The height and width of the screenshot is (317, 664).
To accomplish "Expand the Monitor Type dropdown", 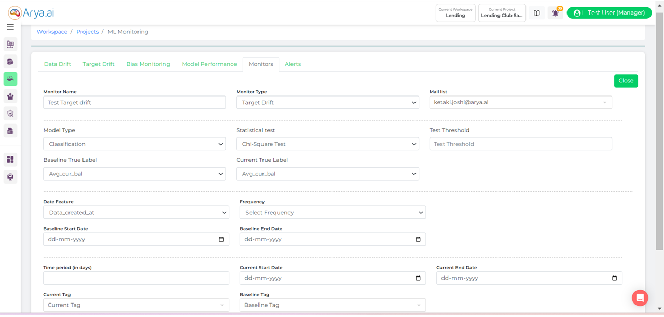I will click(x=327, y=103).
